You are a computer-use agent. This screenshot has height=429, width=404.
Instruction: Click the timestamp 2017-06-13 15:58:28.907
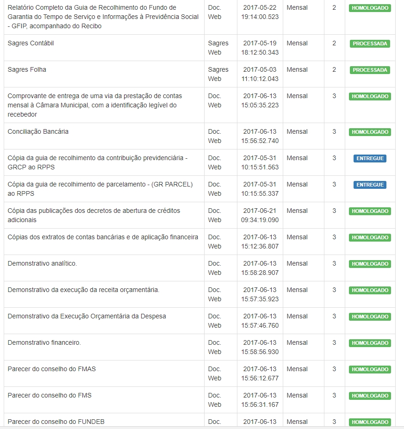[260, 268]
